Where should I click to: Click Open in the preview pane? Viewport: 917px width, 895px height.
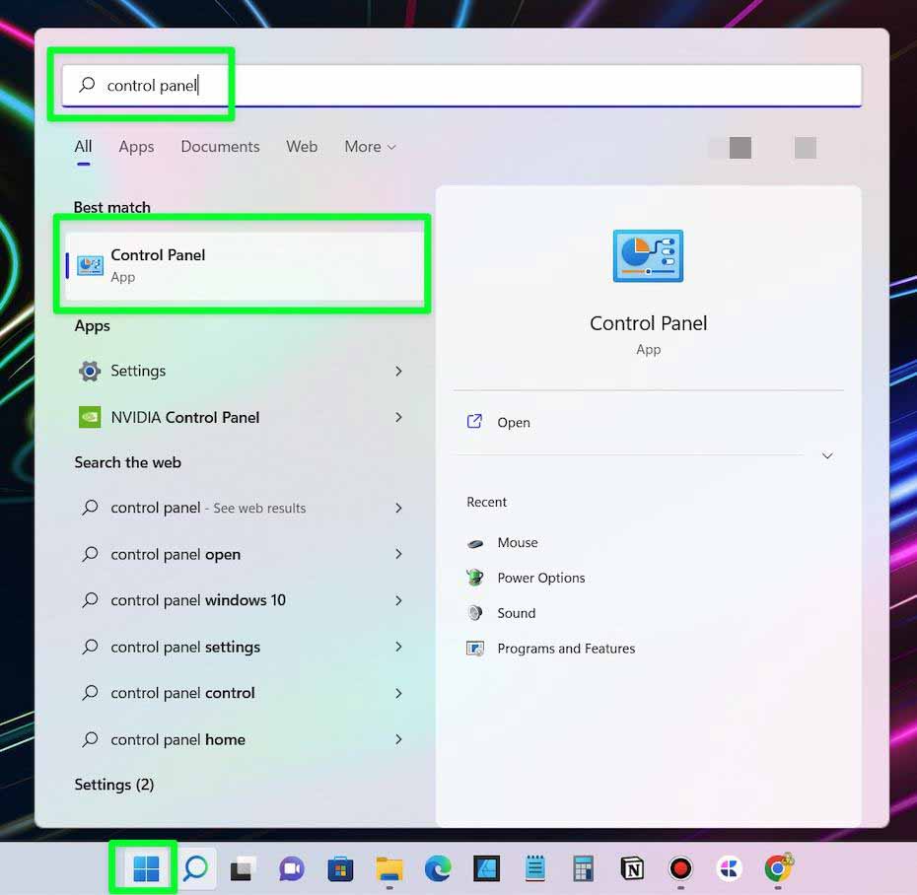tap(514, 422)
